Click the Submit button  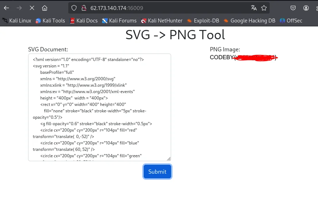(157, 172)
